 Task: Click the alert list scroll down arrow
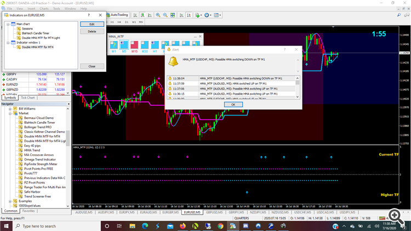[x=297, y=97]
